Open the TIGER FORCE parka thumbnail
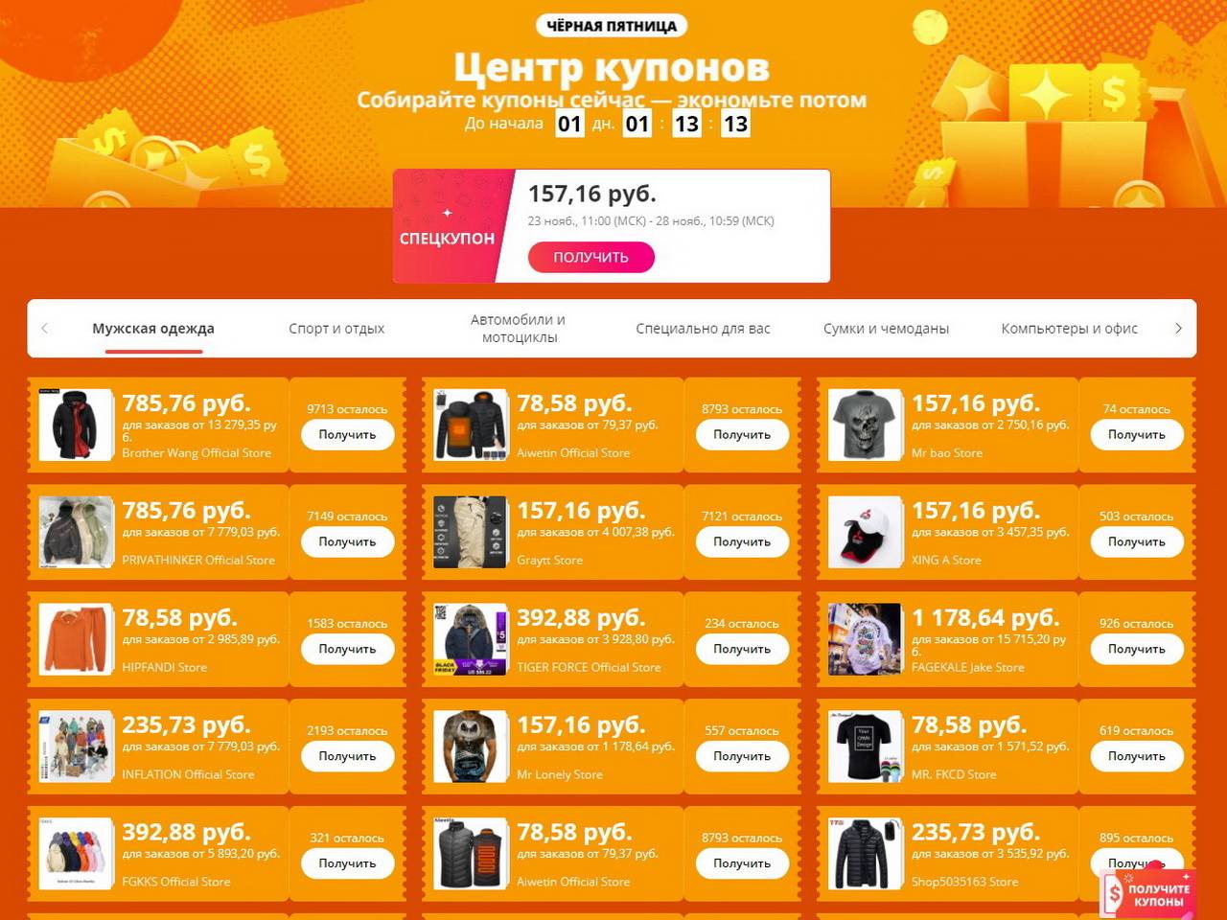The width and height of the screenshot is (1227, 920). pyautogui.click(x=471, y=639)
